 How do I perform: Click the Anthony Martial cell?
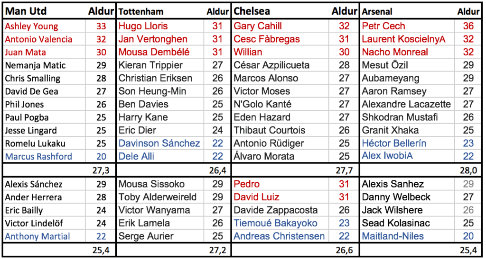click(x=44, y=236)
